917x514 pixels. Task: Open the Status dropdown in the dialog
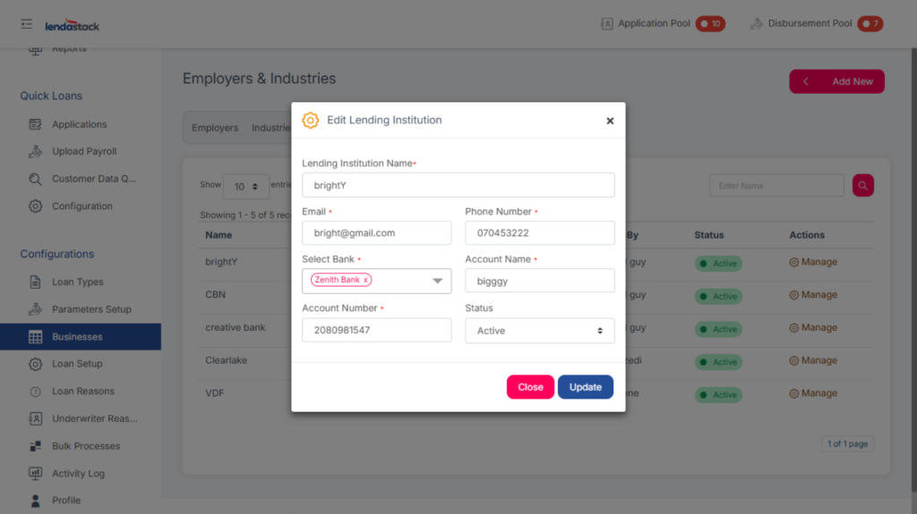tap(539, 331)
